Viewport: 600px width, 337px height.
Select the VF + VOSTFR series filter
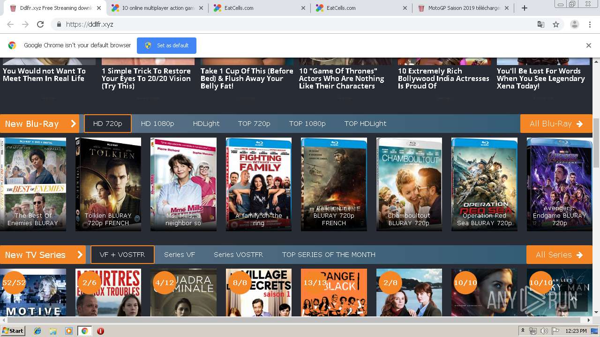coord(122,255)
